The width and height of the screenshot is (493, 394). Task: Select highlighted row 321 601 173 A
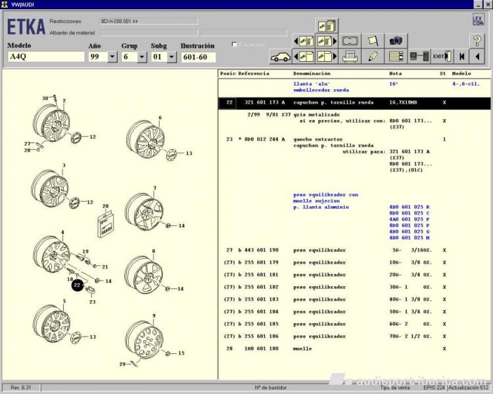pyautogui.click(x=354, y=102)
